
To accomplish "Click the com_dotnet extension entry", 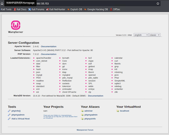I will [x=42, y=61].
